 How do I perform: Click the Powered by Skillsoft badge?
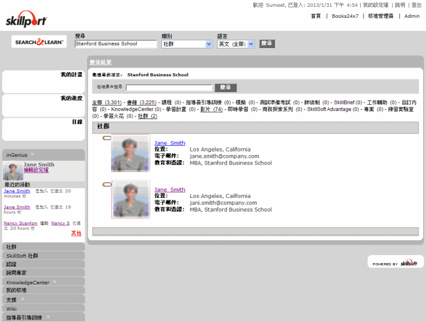click(x=395, y=263)
